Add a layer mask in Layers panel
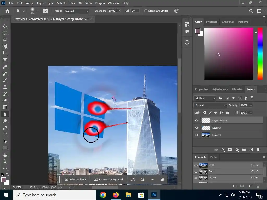This screenshot has height=200, width=267. (230, 150)
